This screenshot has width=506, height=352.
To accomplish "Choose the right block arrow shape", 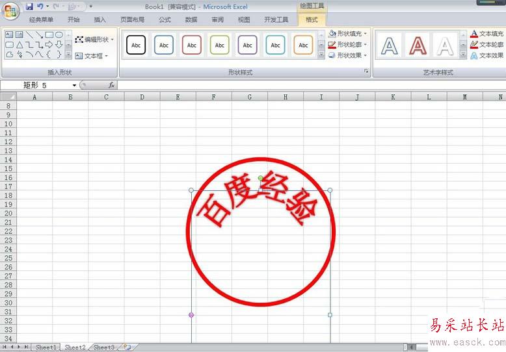I will tap(49, 44).
